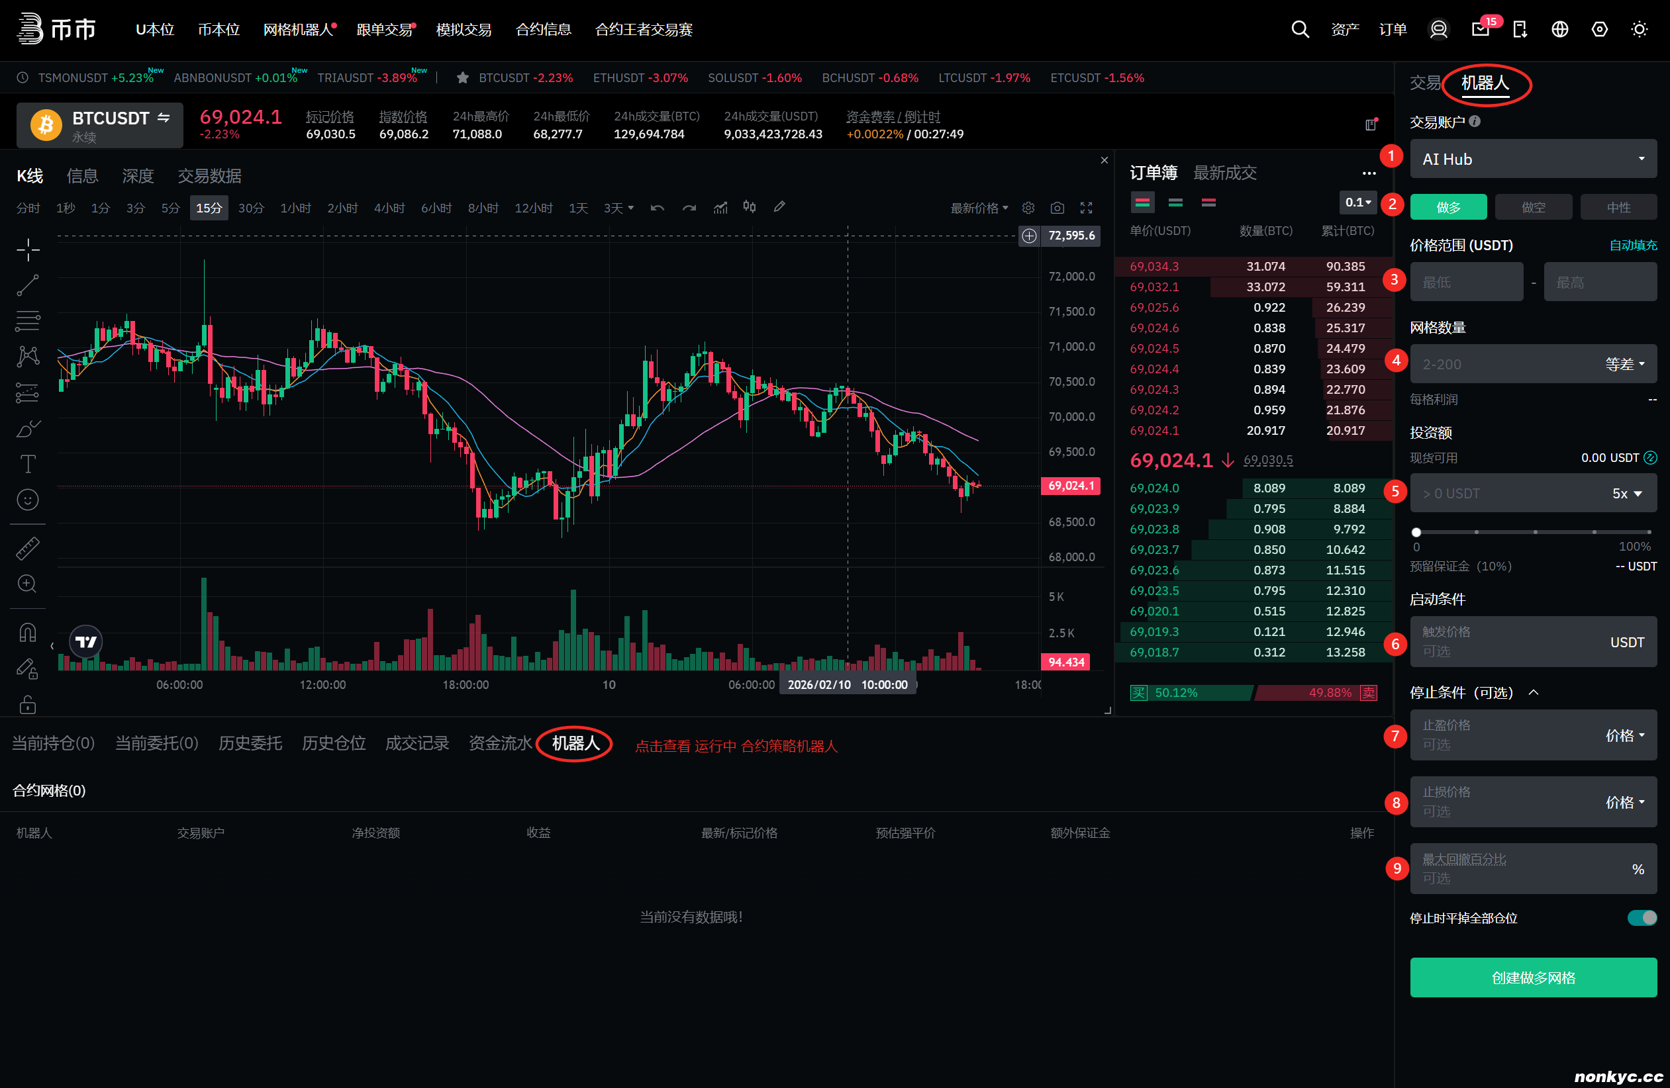Enter chart fullscreen mode
The height and width of the screenshot is (1088, 1670).
tap(1086, 208)
